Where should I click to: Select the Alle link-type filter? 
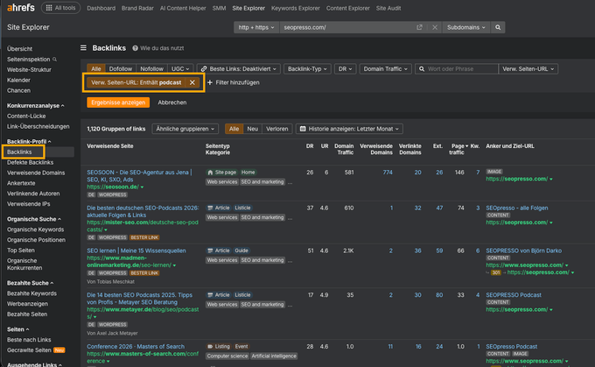(96, 69)
